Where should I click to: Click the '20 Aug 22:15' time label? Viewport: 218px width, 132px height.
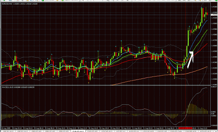pos(126,128)
